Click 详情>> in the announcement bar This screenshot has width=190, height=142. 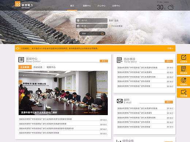pyautogui.click(x=170, y=48)
